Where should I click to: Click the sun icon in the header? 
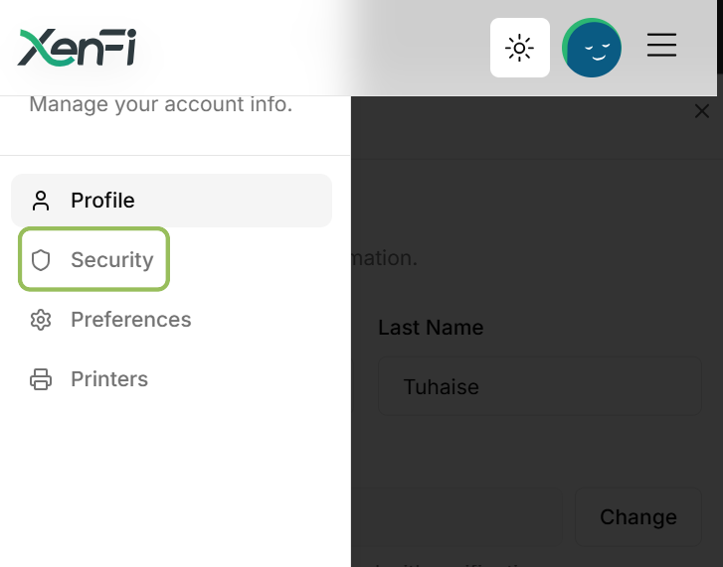520,48
